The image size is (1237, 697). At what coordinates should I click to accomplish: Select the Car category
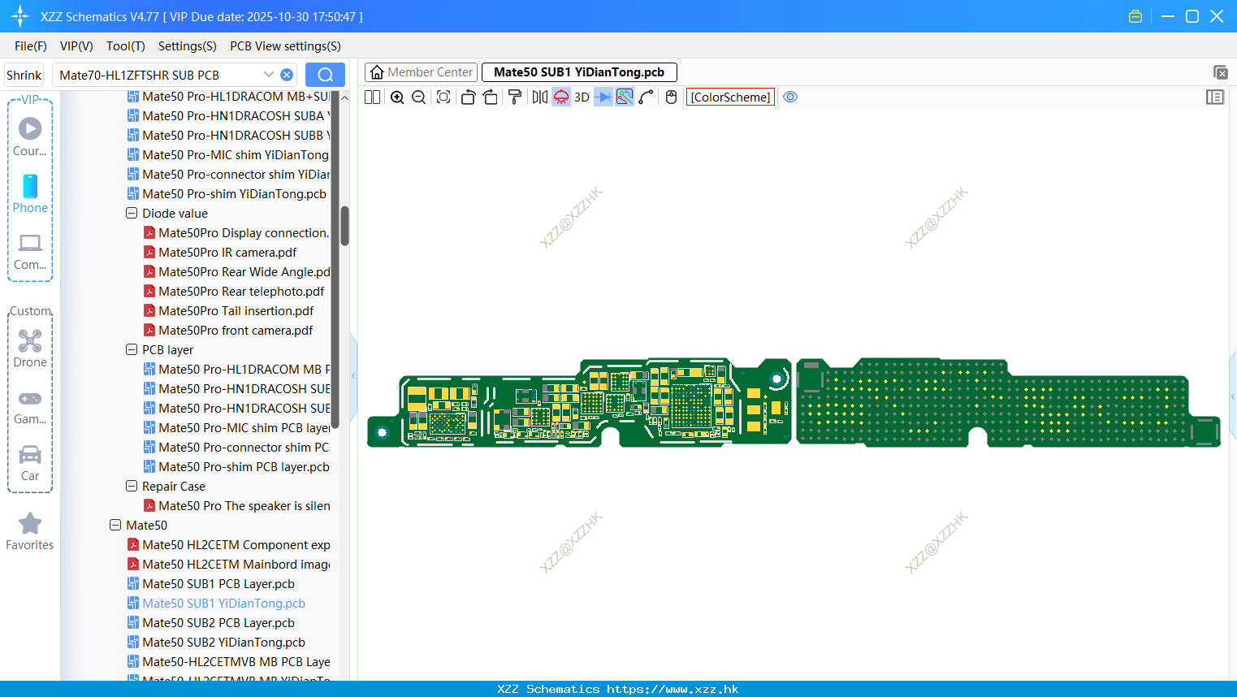30,463
